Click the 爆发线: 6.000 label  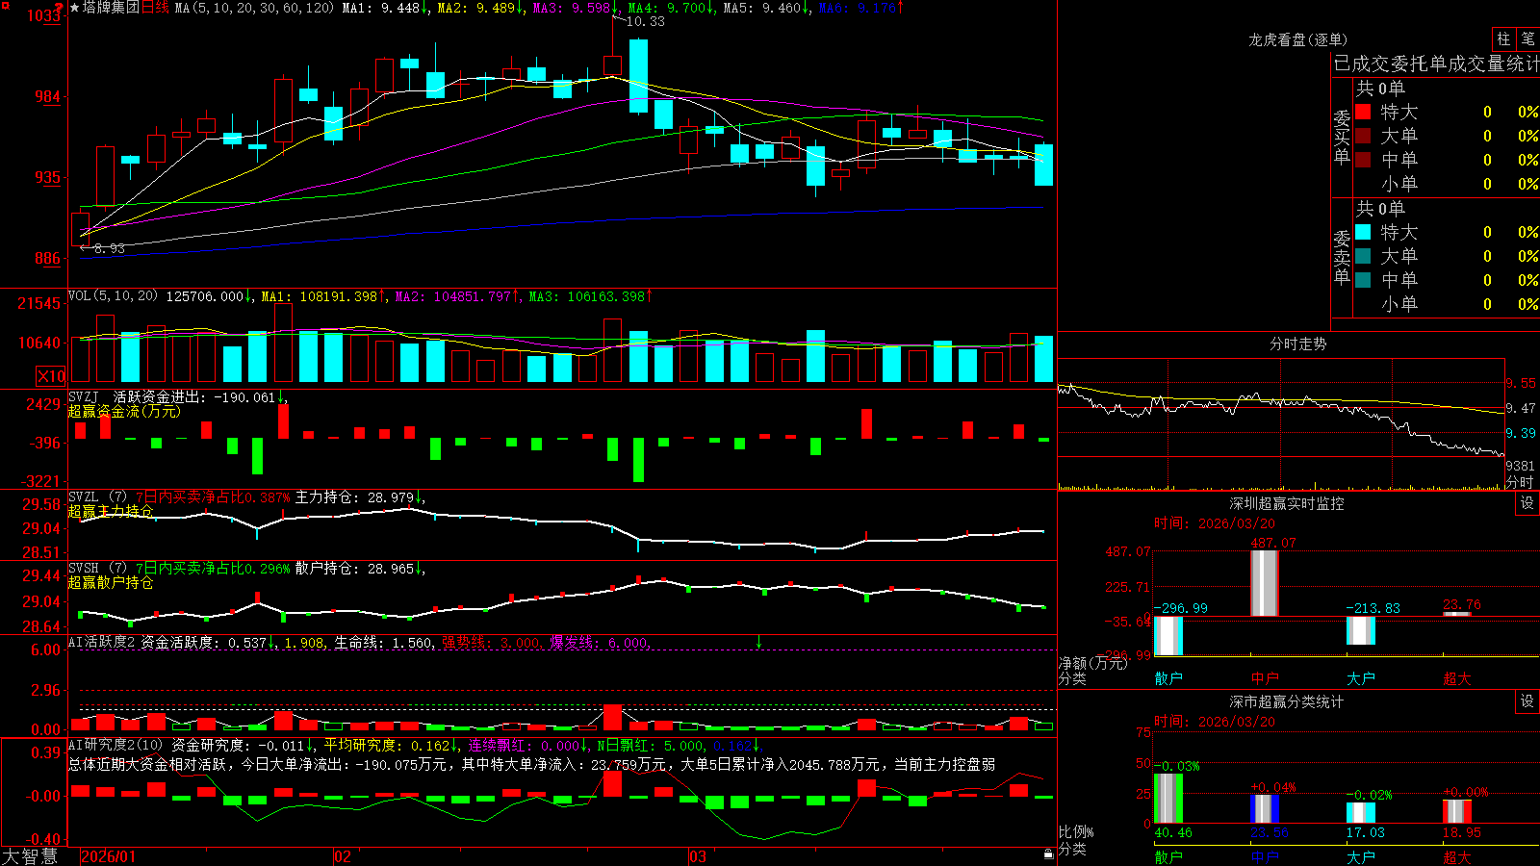tap(601, 642)
